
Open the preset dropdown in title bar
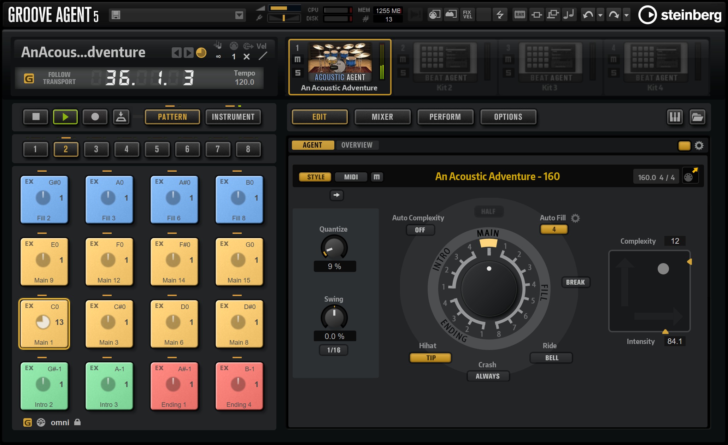(239, 15)
